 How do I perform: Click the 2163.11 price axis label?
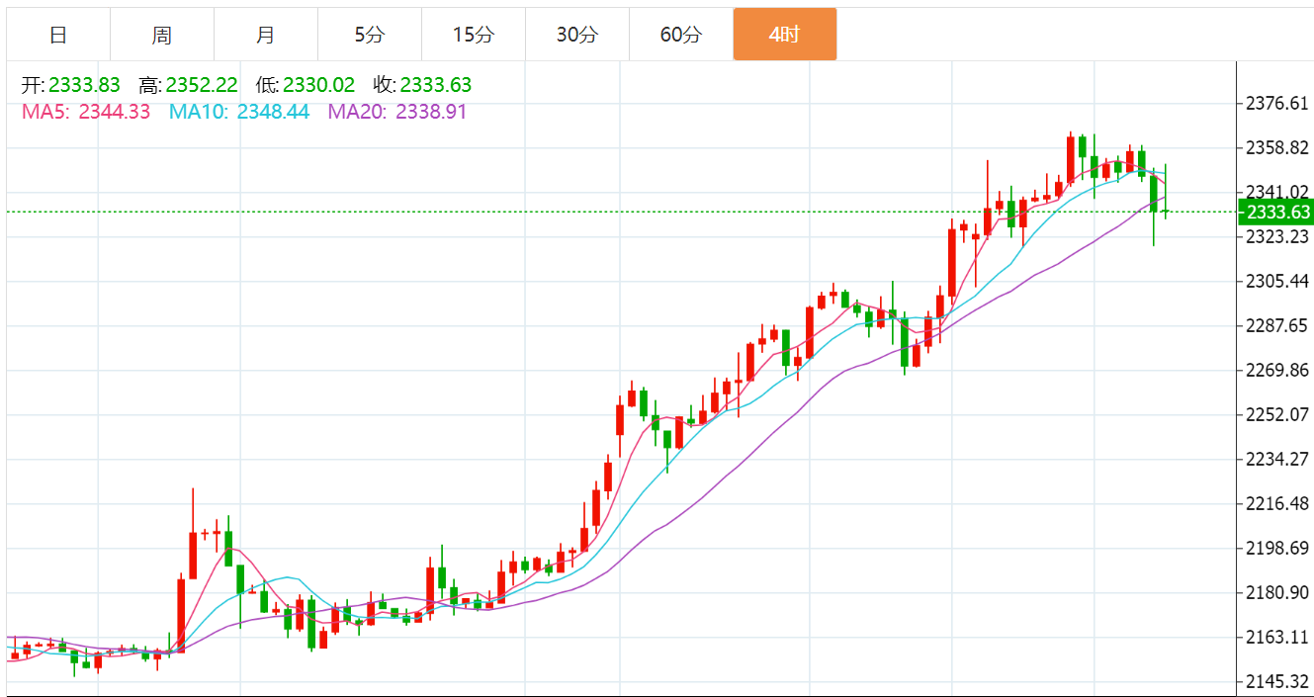point(1277,638)
